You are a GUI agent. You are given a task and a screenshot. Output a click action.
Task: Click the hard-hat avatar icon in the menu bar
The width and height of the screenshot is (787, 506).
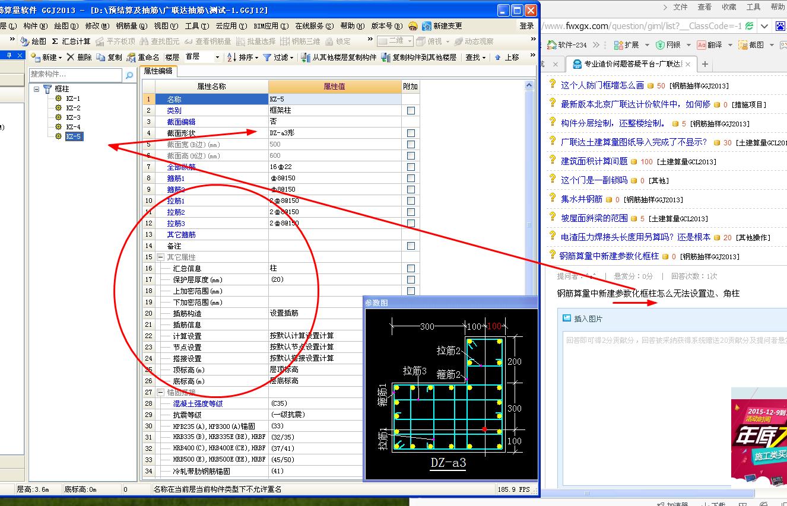click(413, 26)
